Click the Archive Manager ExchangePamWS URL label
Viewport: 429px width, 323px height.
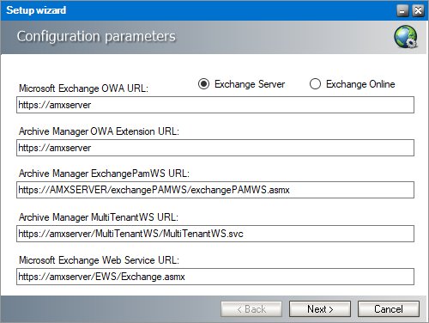(x=104, y=174)
